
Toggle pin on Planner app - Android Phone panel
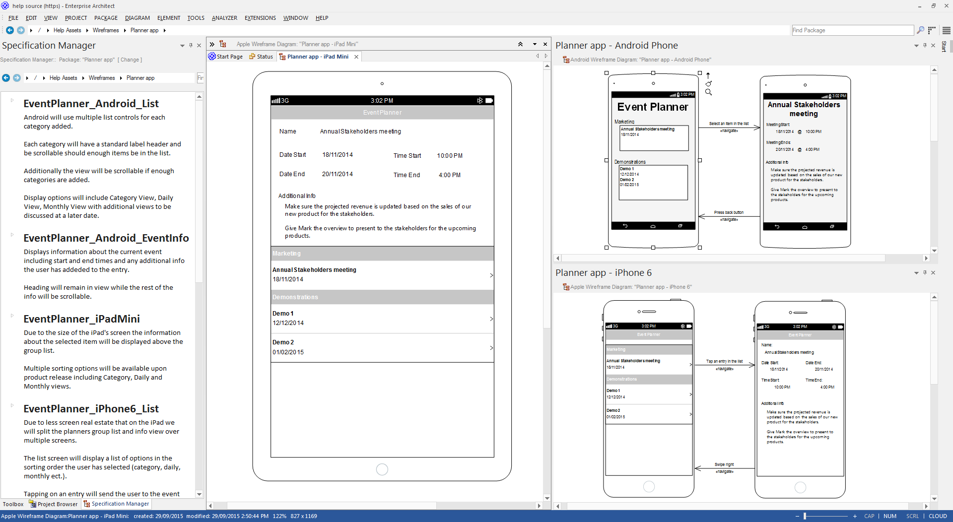pyautogui.click(x=925, y=45)
